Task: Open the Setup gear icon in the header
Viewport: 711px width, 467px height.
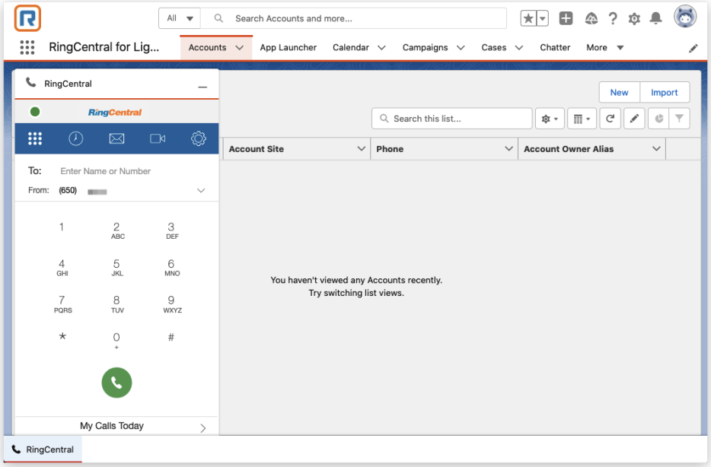Action: coord(634,18)
